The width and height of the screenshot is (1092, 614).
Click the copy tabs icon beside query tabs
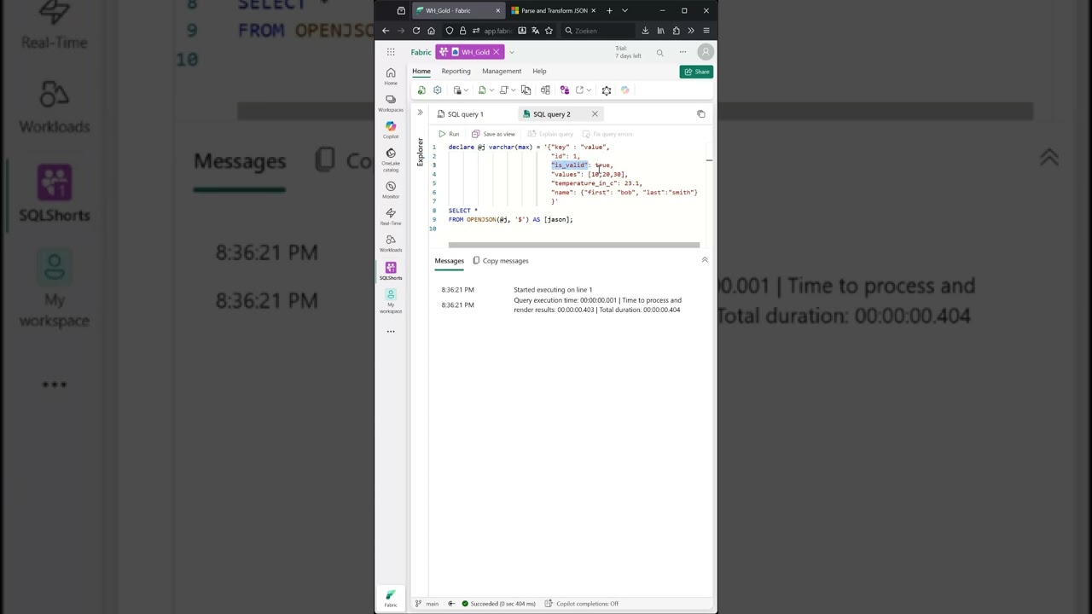pos(701,114)
